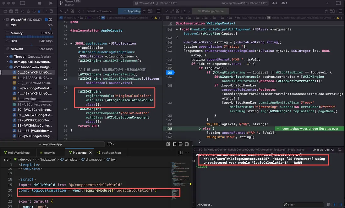
Task: Expand Thread 1 disclosure triangle
Action: pyautogui.click(x=7, y=56)
